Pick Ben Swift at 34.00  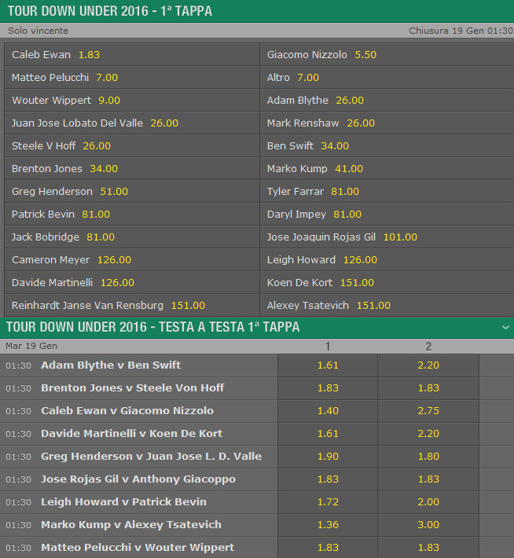coord(387,145)
